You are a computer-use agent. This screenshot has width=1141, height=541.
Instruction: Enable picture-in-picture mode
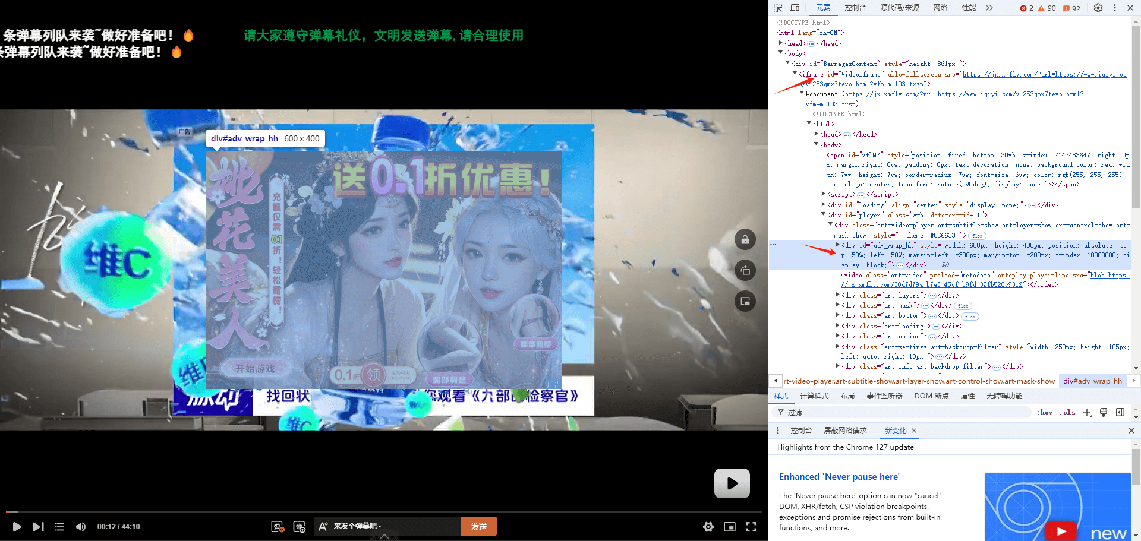[730, 527]
